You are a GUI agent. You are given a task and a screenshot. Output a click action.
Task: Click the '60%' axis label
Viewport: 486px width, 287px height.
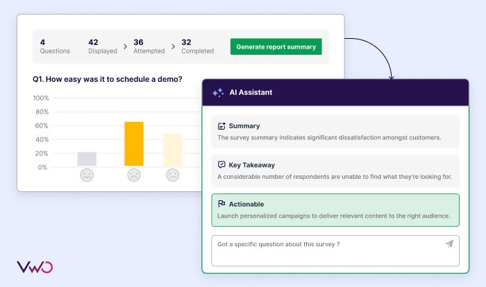[x=42, y=125]
